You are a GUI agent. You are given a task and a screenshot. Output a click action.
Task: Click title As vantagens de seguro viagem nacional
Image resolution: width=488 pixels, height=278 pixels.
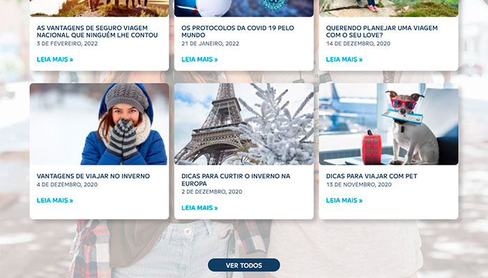97,31
